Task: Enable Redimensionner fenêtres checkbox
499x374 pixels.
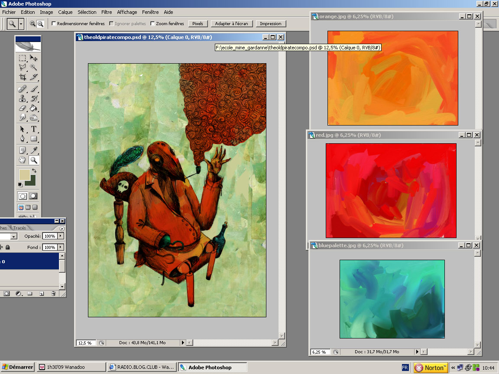Action: (54, 23)
